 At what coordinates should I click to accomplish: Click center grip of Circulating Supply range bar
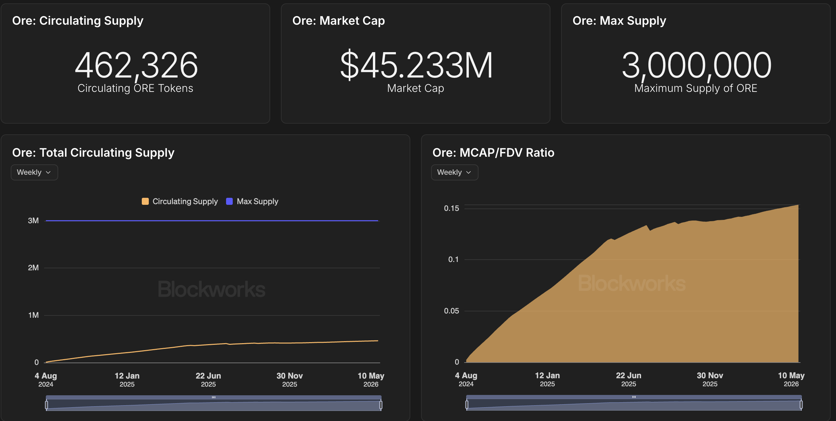coord(214,397)
